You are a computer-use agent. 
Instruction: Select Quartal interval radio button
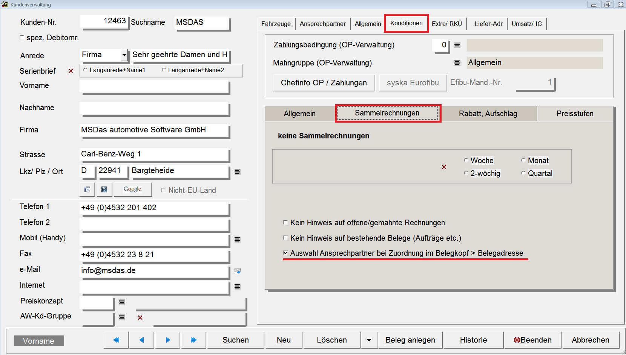pos(523,173)
